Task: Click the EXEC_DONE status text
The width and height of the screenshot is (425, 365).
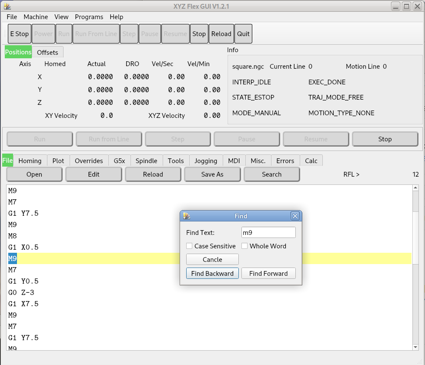Action: [x=327, y=82]
